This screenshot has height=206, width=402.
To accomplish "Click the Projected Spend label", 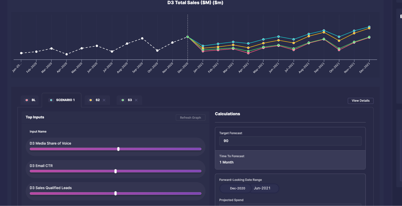I will (x=231, y=200).
